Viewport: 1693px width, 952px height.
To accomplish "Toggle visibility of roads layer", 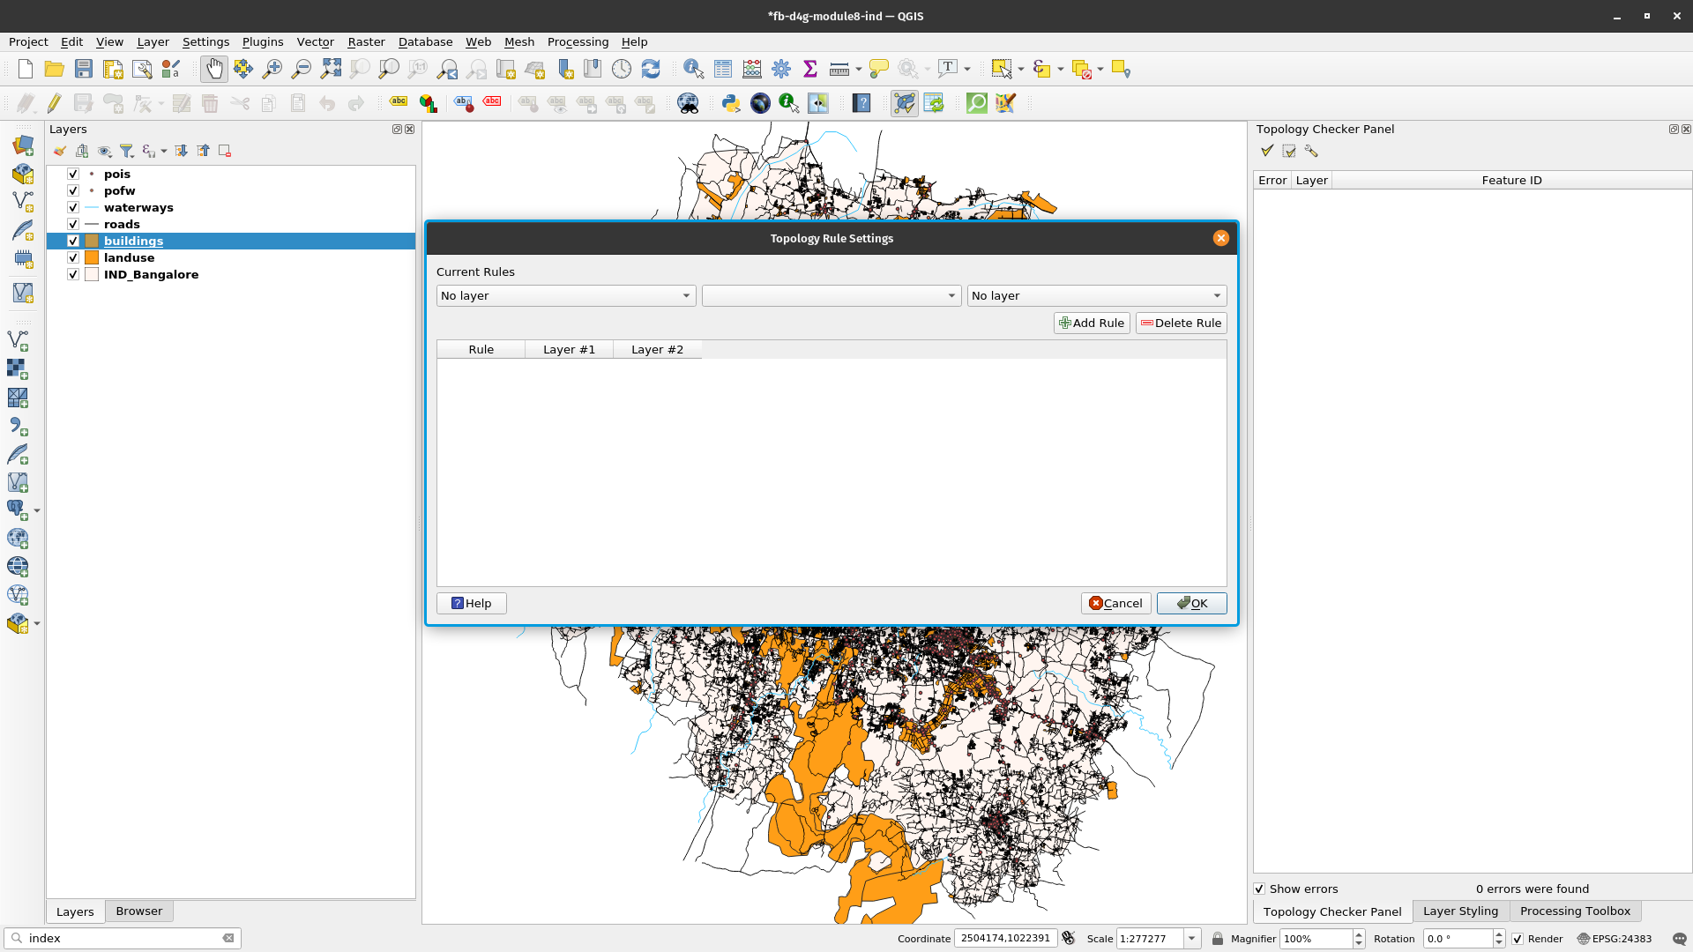I will tap(73, 224).
